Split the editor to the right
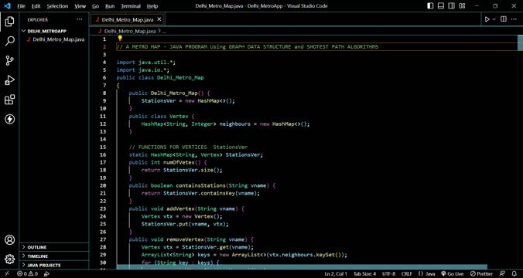The width and height of the screenshot is (523, 278). pos(504,19)
